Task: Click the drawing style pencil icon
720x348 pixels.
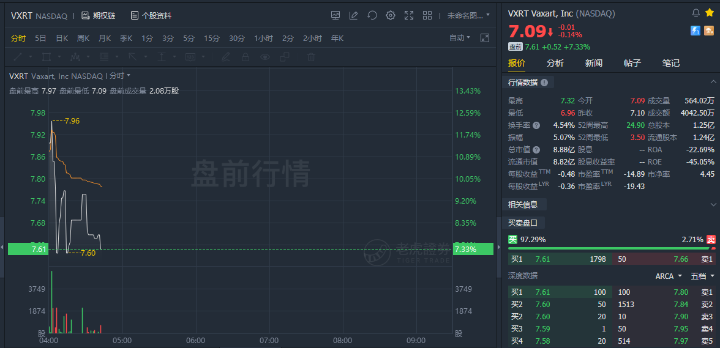Action: tap(226, 57)
